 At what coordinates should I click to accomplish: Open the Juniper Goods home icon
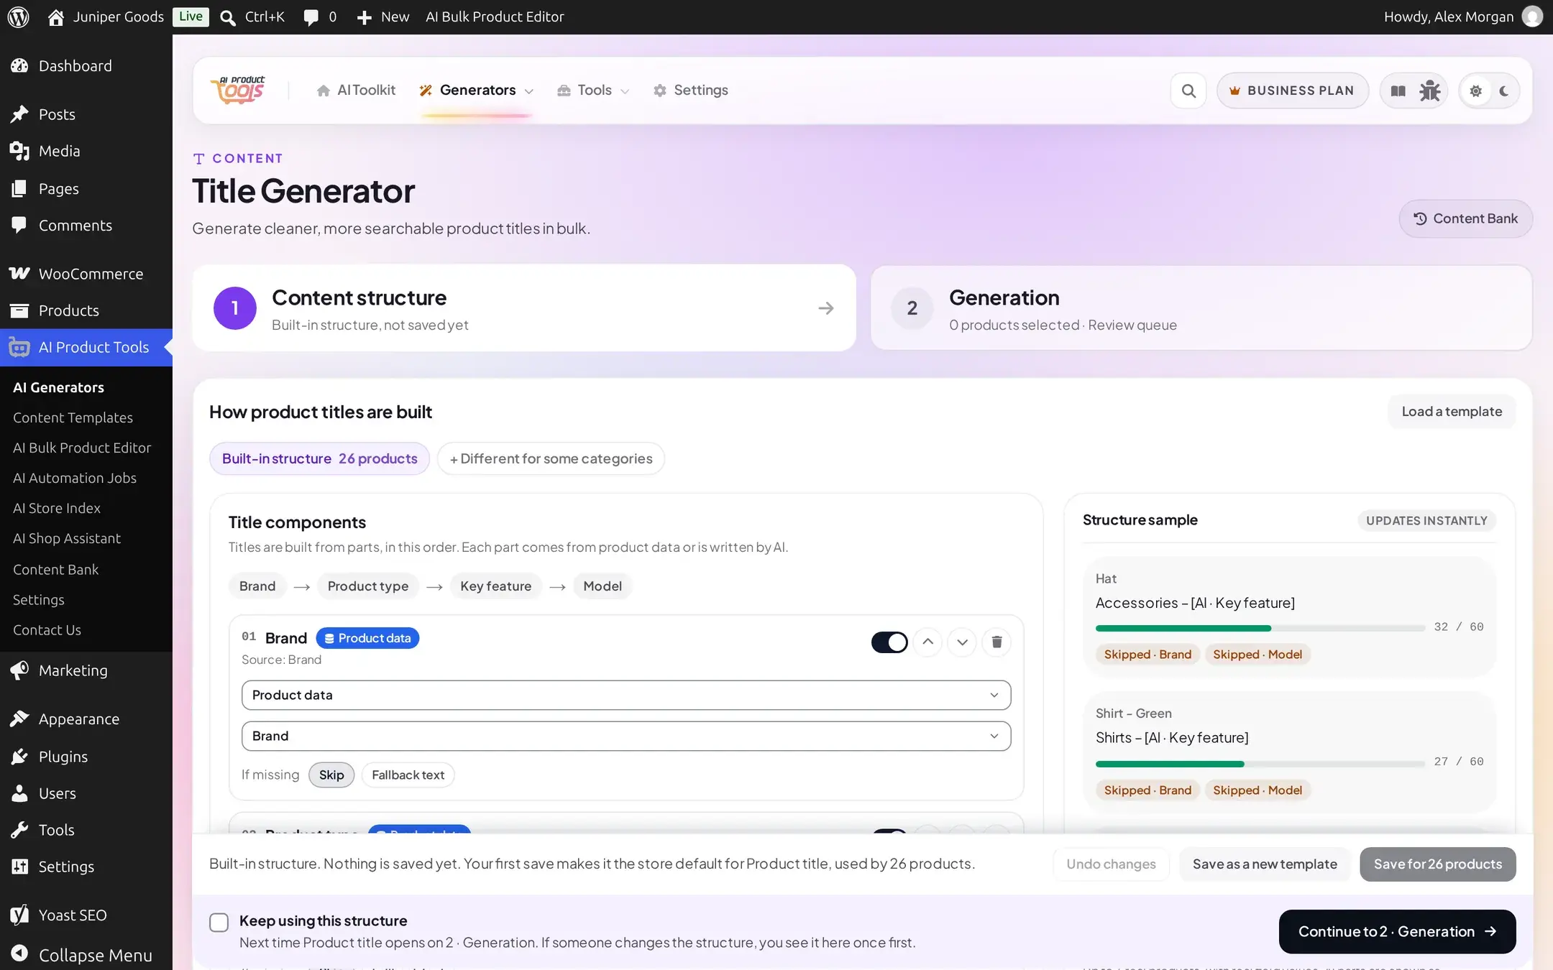55,17
